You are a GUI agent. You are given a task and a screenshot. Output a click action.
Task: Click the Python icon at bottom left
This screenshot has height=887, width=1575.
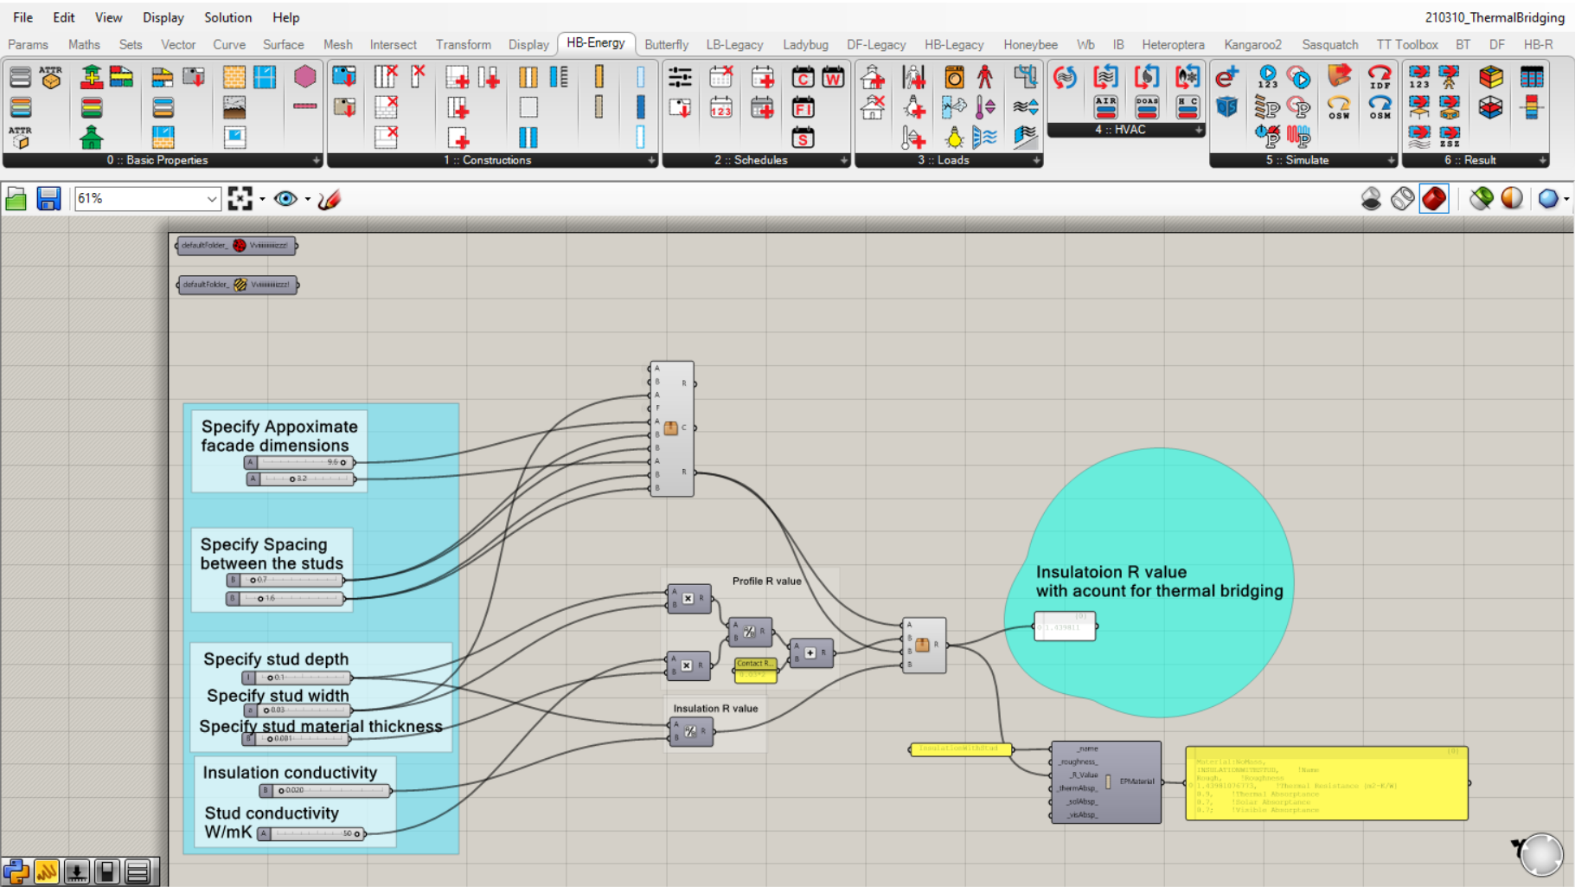[16, 871]
